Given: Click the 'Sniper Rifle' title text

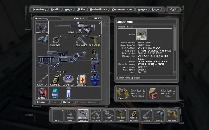Looking at the screenshot, I should pos(125,21).
